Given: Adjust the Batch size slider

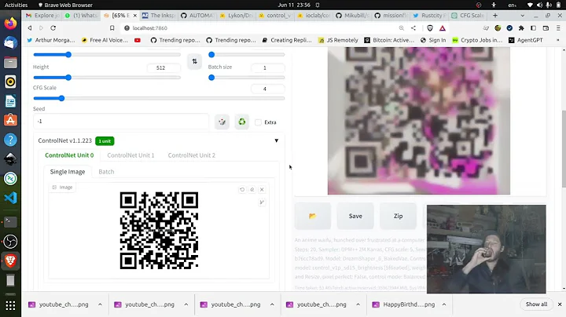Looking at the screenshot, I should [247, 78].
